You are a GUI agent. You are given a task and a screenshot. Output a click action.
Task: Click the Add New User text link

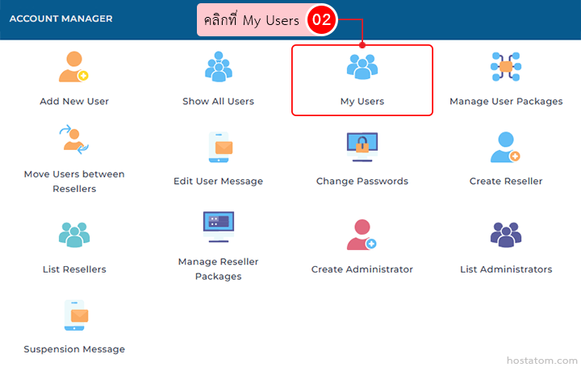pyautogui.click(x=74, y=102)
